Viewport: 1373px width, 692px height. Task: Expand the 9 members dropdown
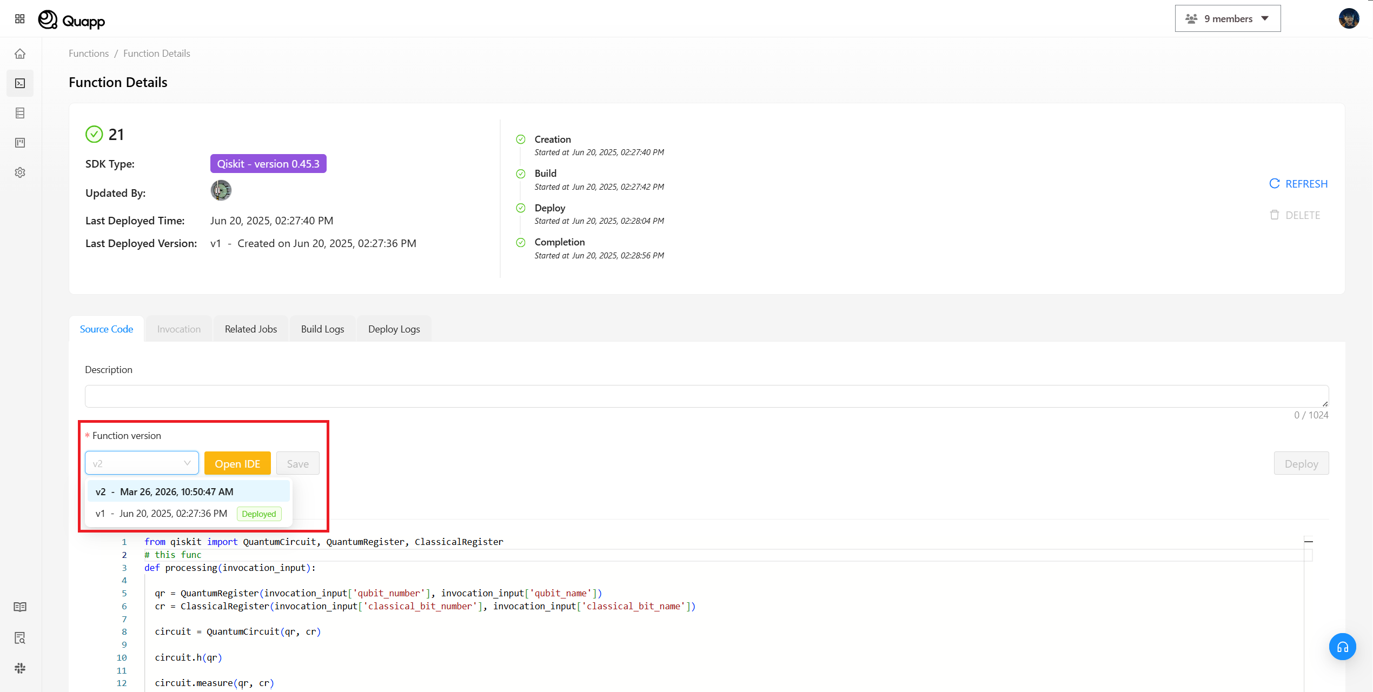pyautogui.click(x=1228, y=19)
